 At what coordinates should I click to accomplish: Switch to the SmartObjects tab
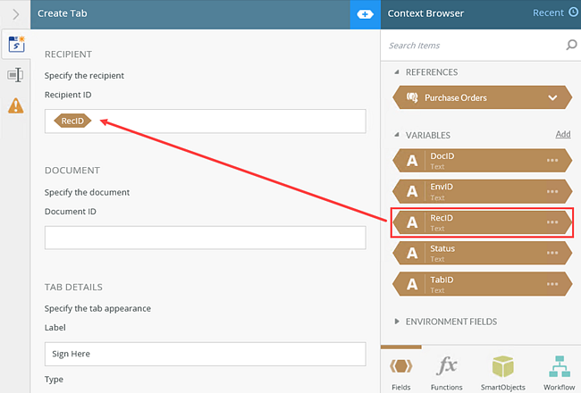point(502,372)
